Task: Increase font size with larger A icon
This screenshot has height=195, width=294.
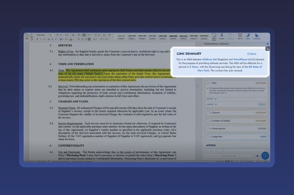Action: (57, 35)
